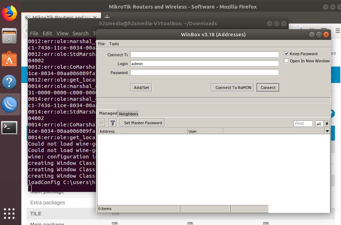
Task: Focus the Connect To input field
Action: click(x=205, y=54)
